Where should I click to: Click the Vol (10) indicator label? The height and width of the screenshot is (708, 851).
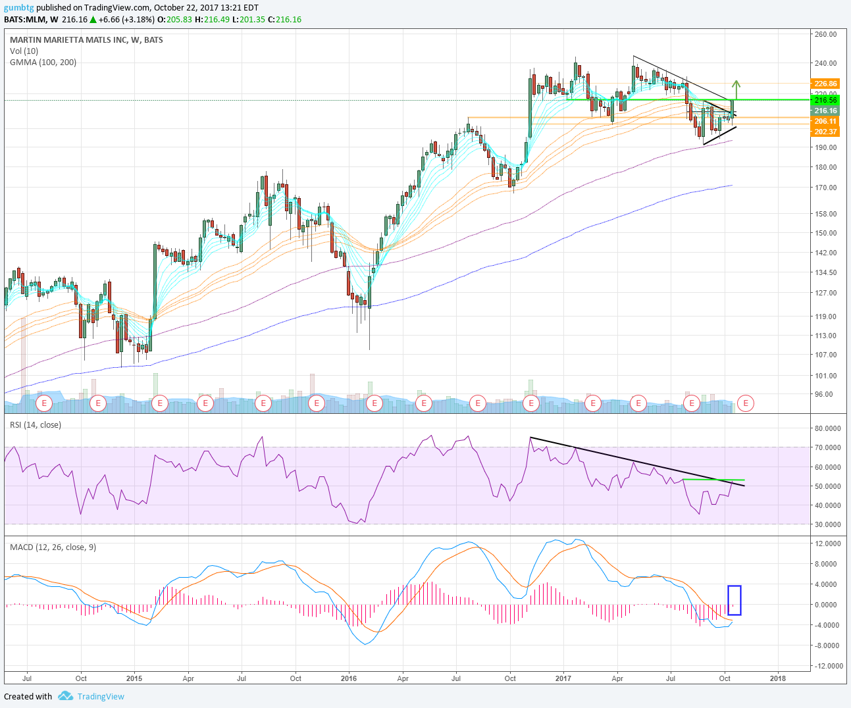(24, 51)
